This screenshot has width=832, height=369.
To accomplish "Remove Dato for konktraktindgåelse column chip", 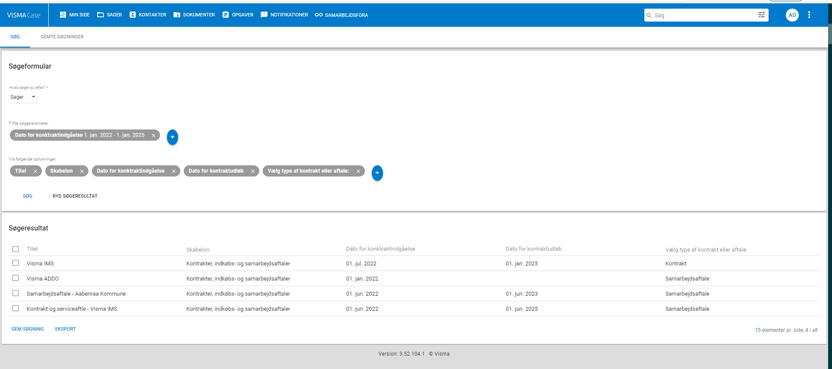I will [x=174, y=171].
